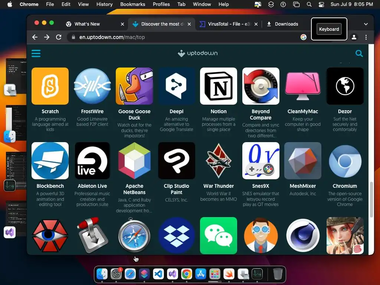Screen dimensions: 380x285
Task: Open Finder from the Dock
Action: coord(102,274)
